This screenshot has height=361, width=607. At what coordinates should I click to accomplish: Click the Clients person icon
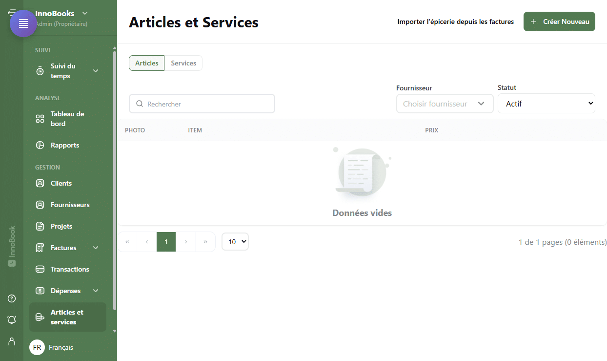pyautogui.click(x=40, y=183)
